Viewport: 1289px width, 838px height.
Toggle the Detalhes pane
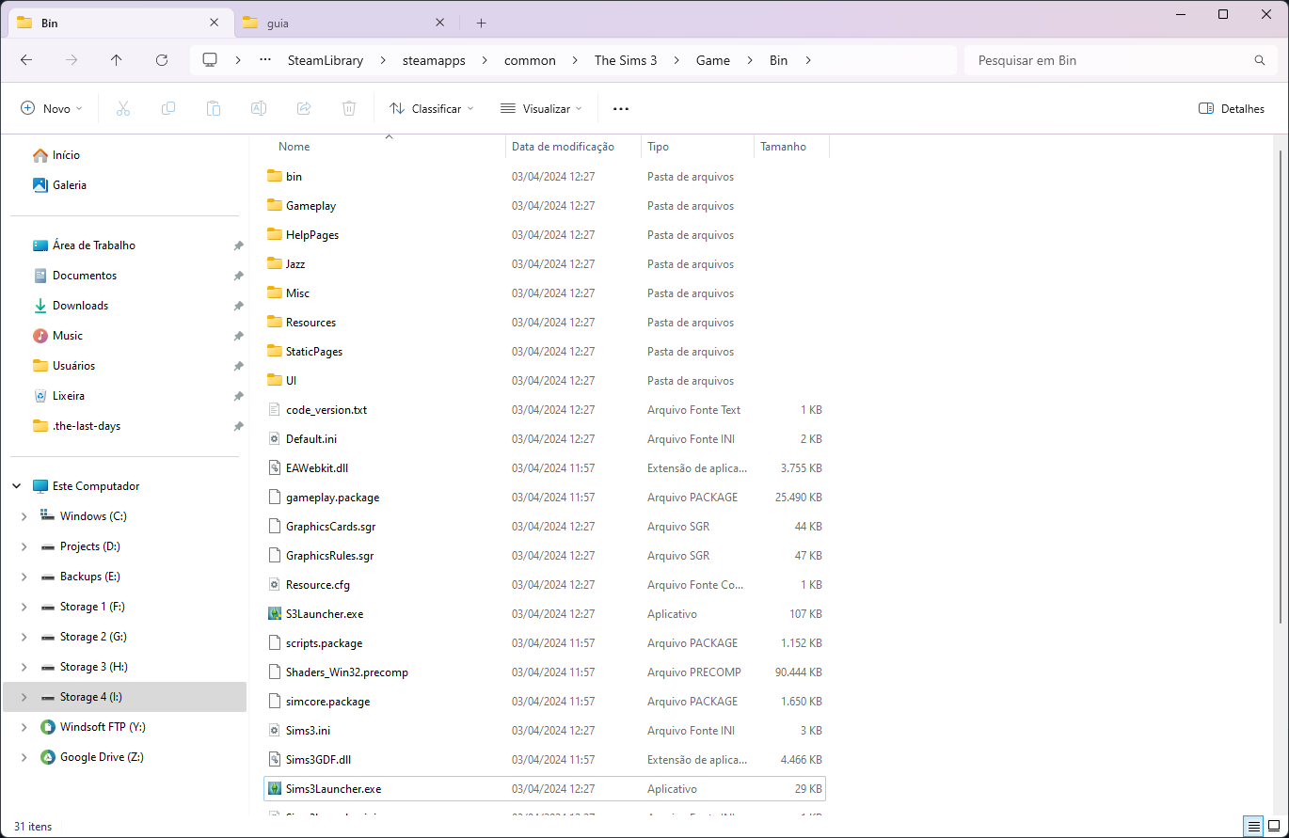(1232, 108)
